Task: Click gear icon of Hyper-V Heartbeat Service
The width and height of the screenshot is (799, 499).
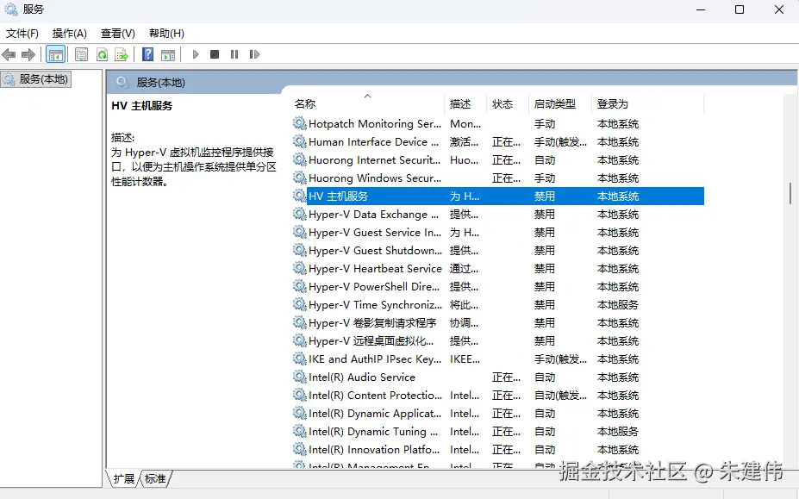Action: pos(300,268)
